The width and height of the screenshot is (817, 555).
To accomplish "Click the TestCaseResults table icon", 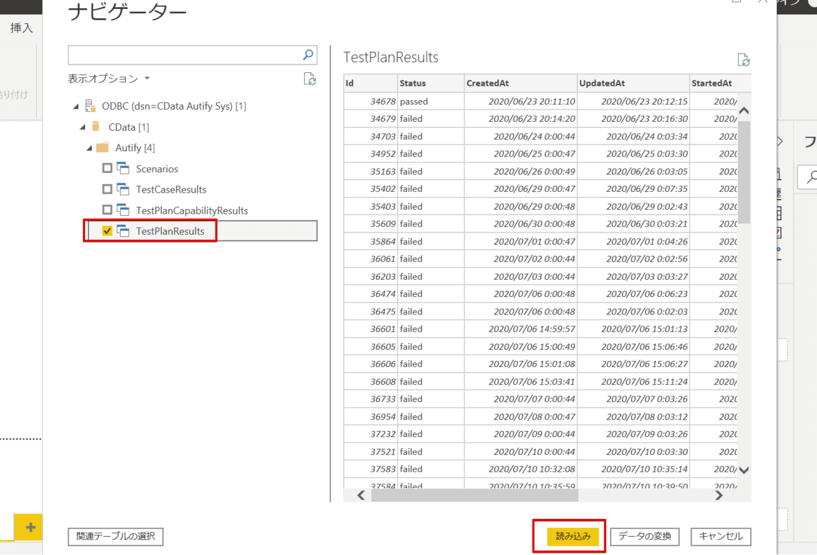I will 123,189.
